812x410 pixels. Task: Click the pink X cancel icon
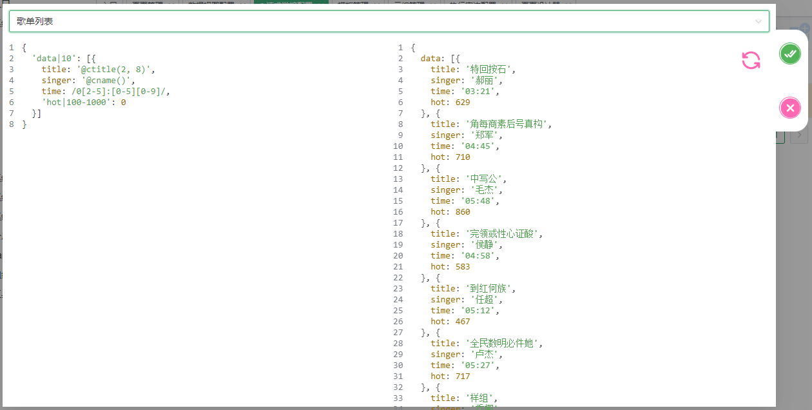click(789, 108)
